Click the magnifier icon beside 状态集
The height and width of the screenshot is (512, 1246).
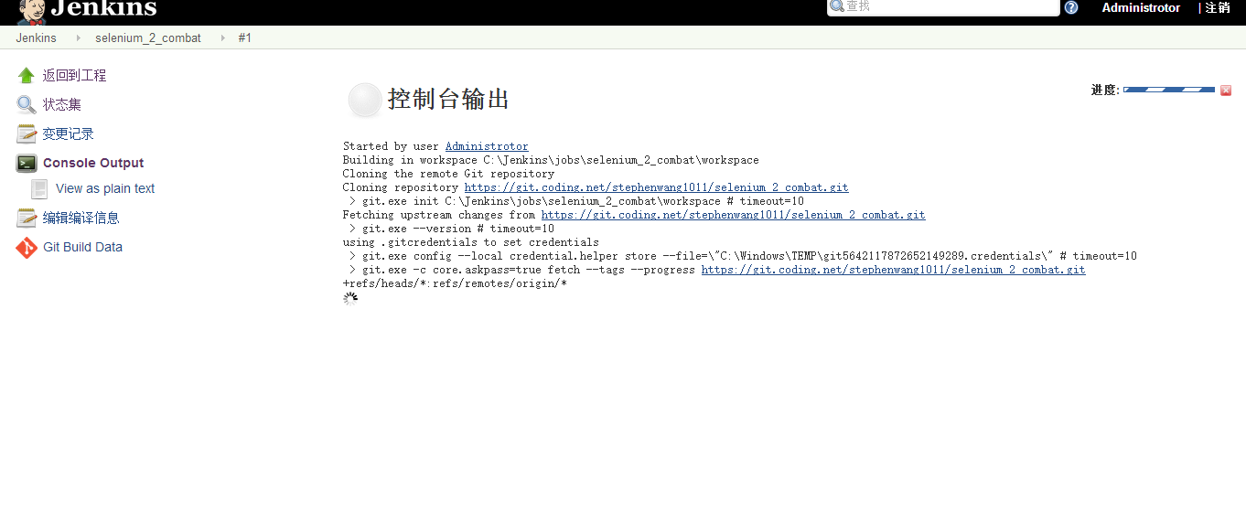[x=27, y=105]
